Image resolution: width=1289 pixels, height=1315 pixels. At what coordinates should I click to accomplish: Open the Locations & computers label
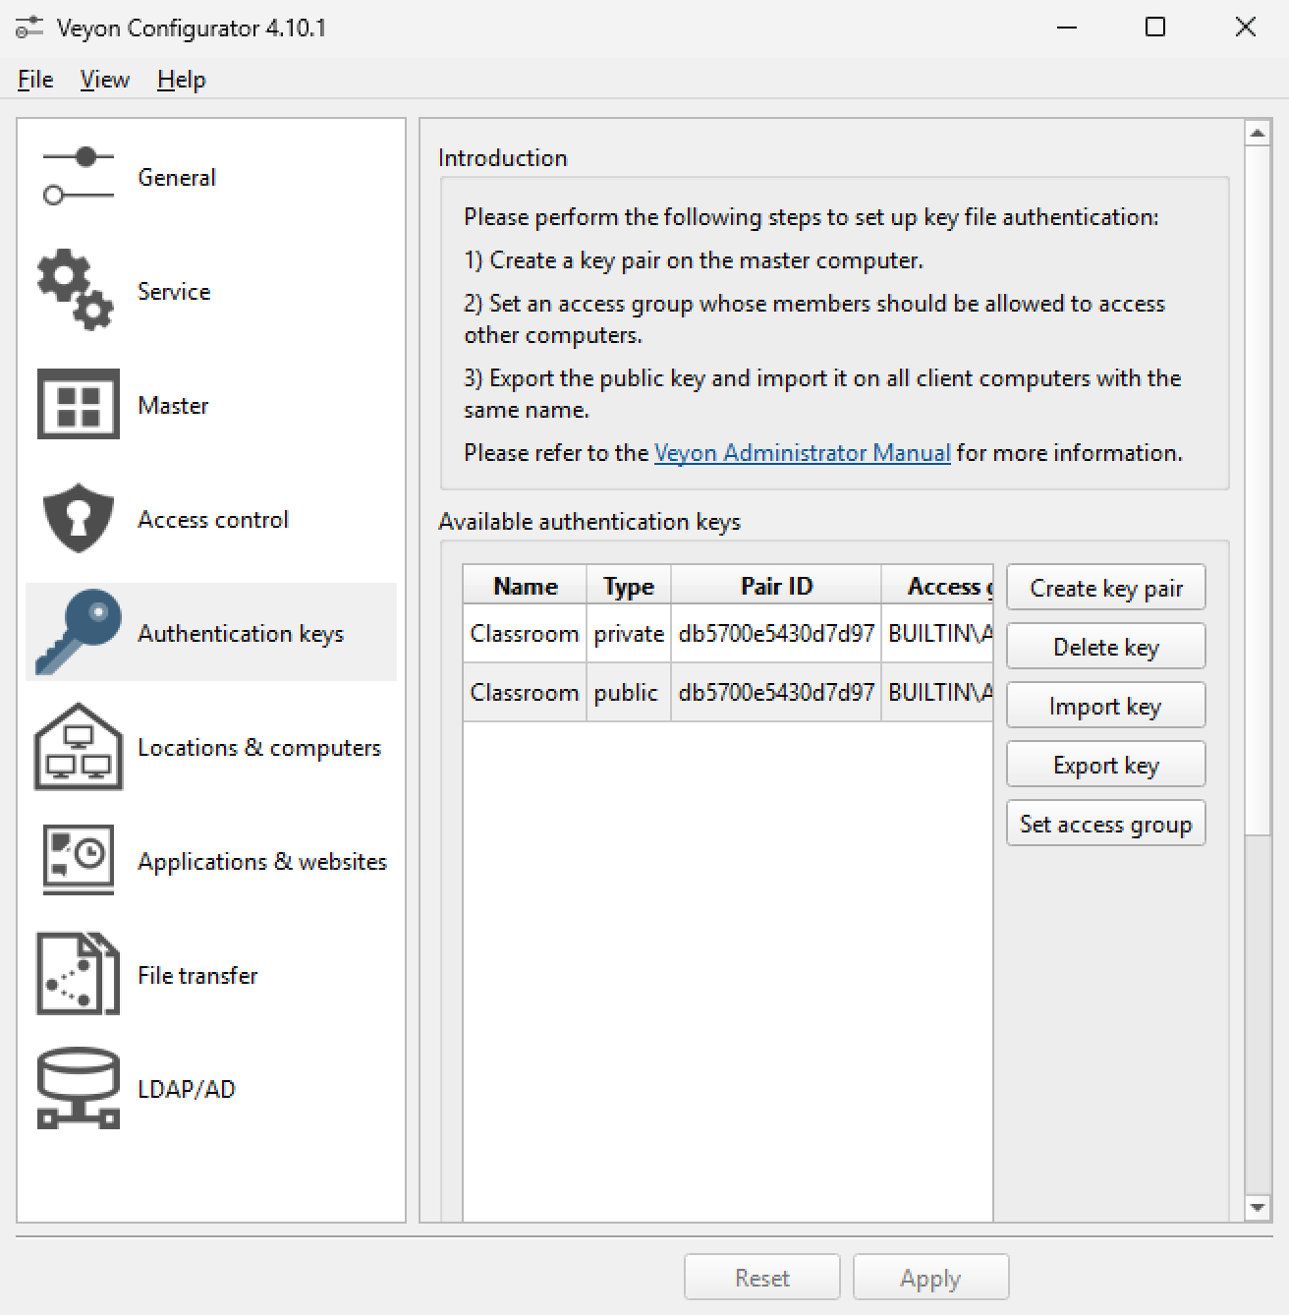[x=259, y=748]
